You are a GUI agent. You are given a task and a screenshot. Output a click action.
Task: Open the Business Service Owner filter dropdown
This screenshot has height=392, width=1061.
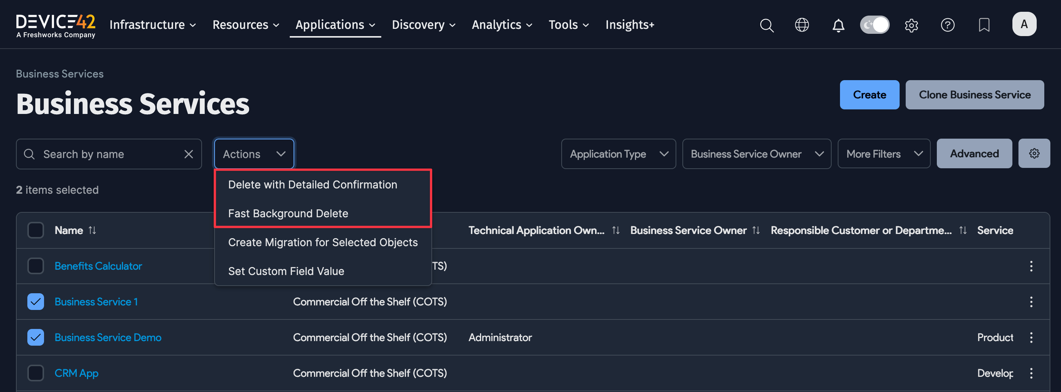coord(756,154)
